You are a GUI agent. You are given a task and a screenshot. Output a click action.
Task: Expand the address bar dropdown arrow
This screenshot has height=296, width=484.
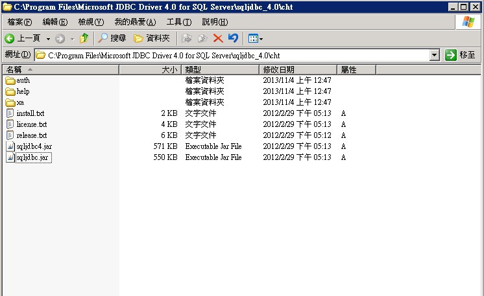coord(435,56)
